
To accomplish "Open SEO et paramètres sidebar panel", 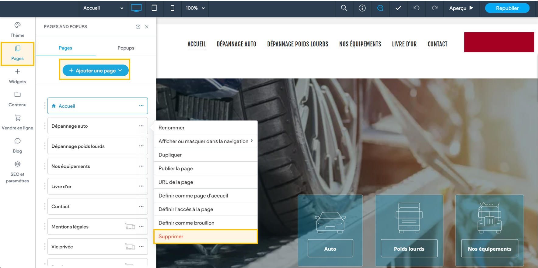I will pos(17,172).
